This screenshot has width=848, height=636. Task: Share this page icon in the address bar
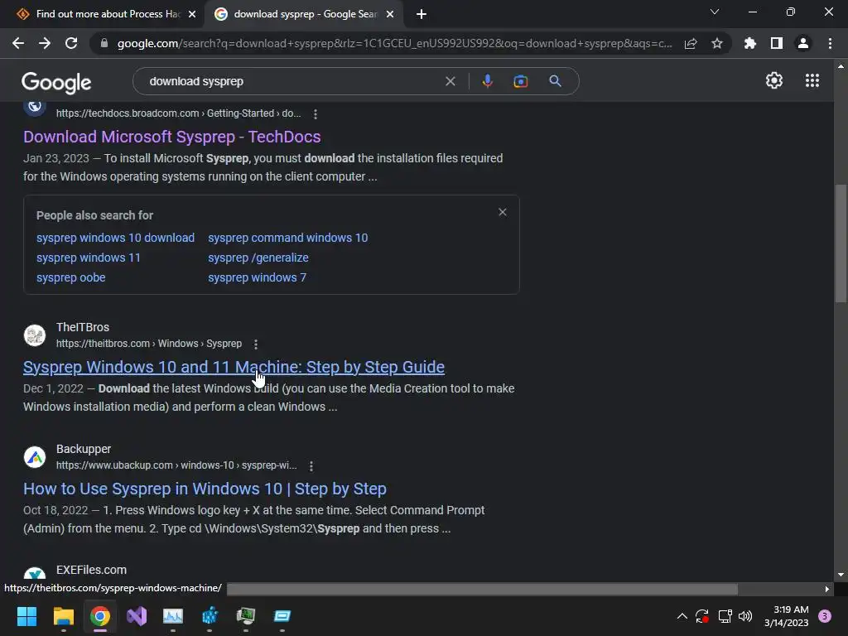pos(691,44)
